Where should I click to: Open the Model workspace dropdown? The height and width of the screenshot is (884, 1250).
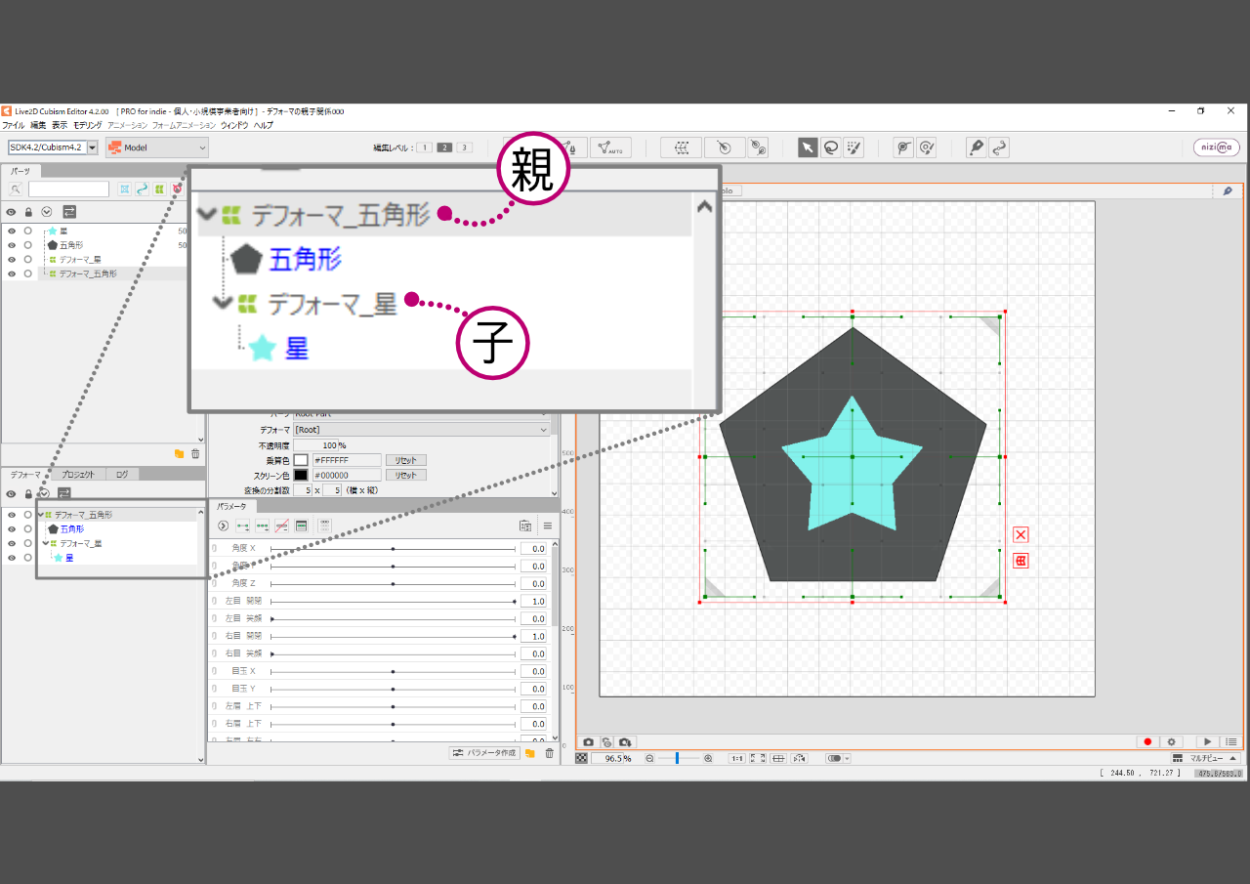pyautogui.click(x=157, y=147)
